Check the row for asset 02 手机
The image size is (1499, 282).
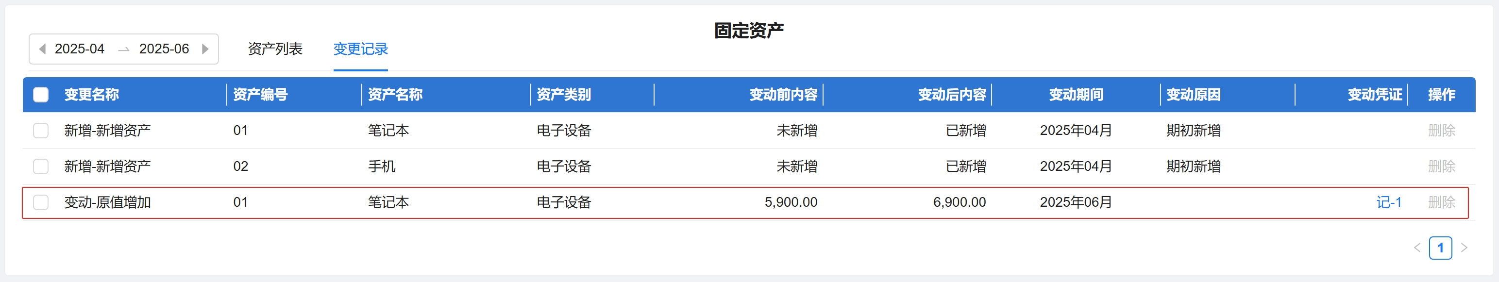tap(41, 166)
